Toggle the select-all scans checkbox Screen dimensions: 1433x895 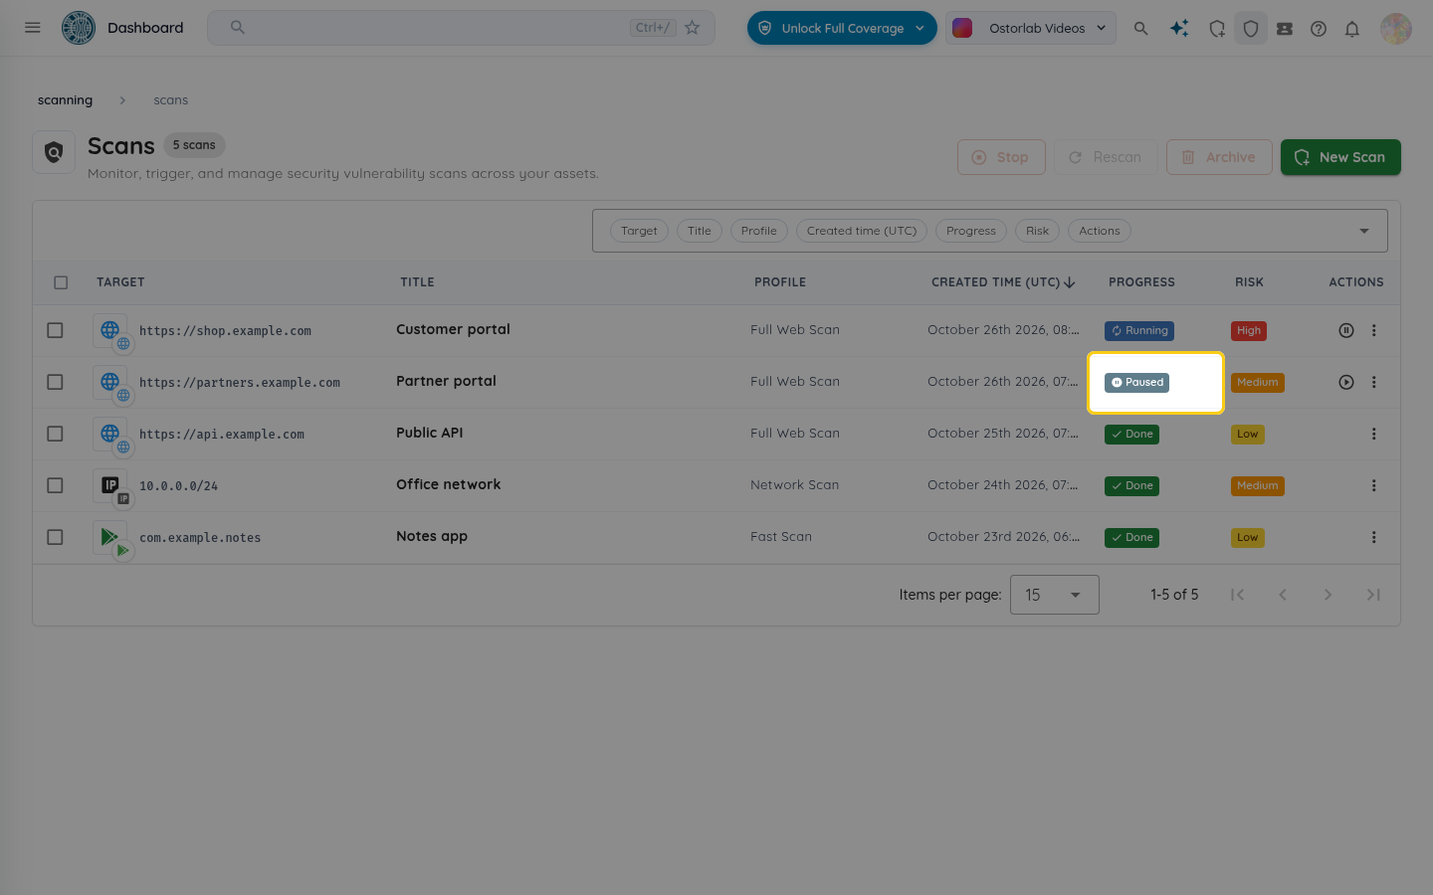pyautogui.click(x=61, y=282)
